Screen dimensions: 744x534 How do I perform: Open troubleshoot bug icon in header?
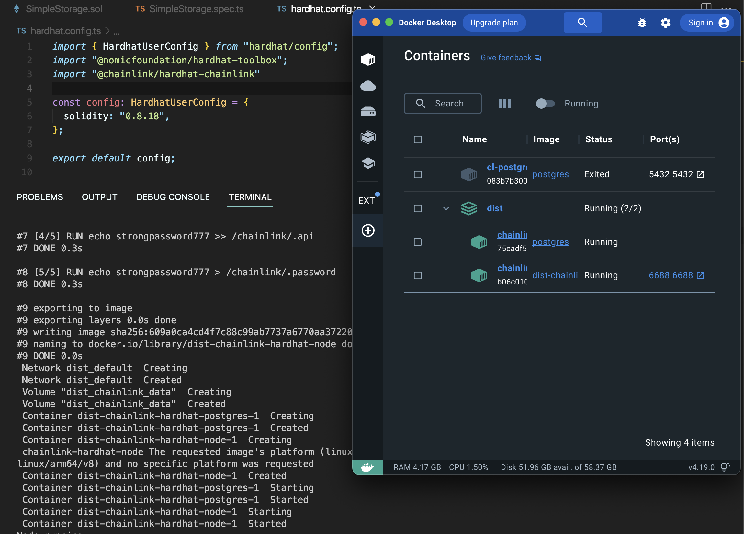[x=642, y=23]
